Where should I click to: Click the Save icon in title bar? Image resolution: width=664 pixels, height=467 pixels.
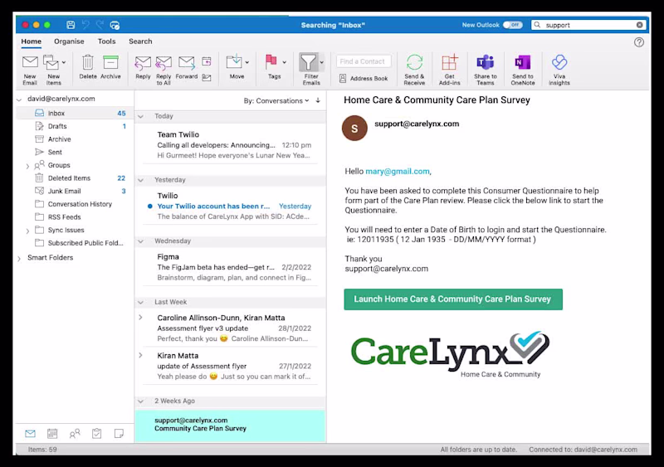(x=71, y=25)
